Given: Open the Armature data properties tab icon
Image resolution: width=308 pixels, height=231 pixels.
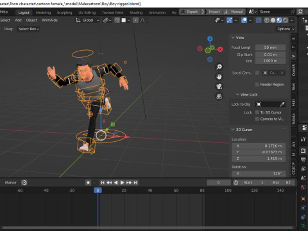Looking at the screenshot, I should [x=304, y=226].
